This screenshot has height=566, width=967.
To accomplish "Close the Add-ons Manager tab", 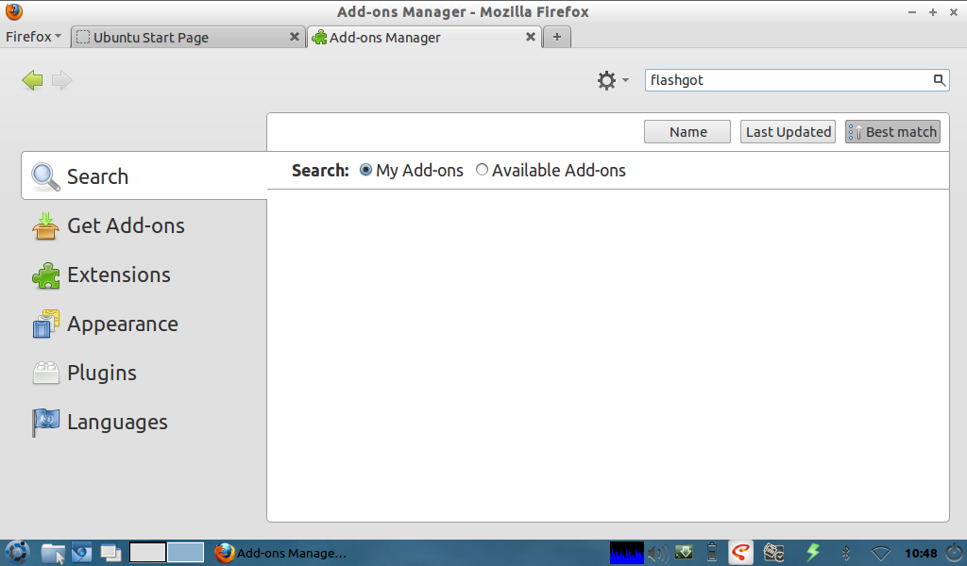I will coord(531,37).
